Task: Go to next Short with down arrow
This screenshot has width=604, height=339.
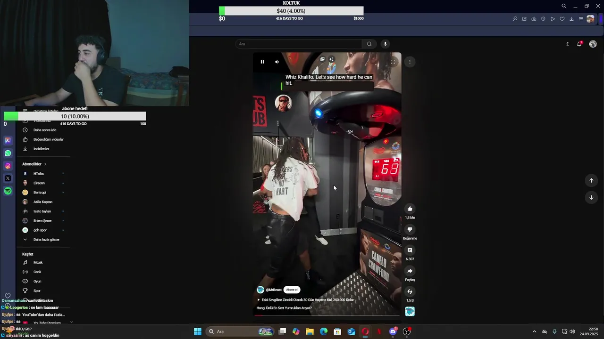Action: coord(591,197)
